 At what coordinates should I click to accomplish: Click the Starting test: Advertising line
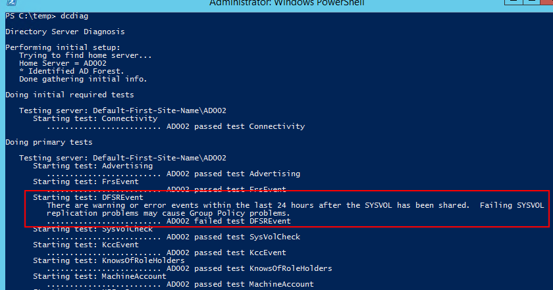93,166
